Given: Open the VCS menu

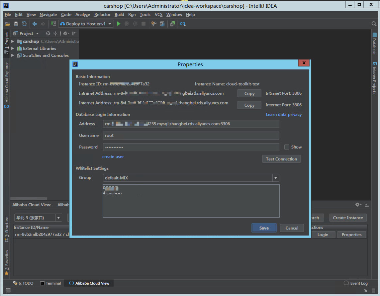Looking at the screenshot, I should click(158, 15).
